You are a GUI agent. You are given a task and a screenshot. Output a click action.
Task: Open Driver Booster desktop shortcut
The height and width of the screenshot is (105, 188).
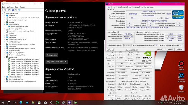tap(181, 66)
